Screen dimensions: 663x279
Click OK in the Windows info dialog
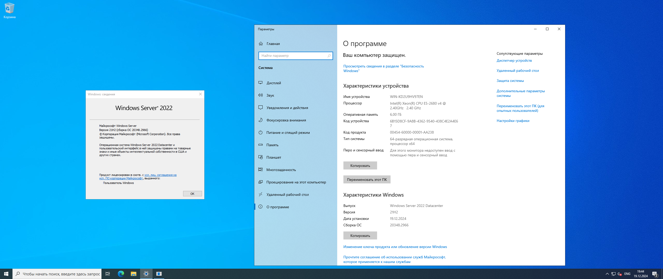point(192,194)
